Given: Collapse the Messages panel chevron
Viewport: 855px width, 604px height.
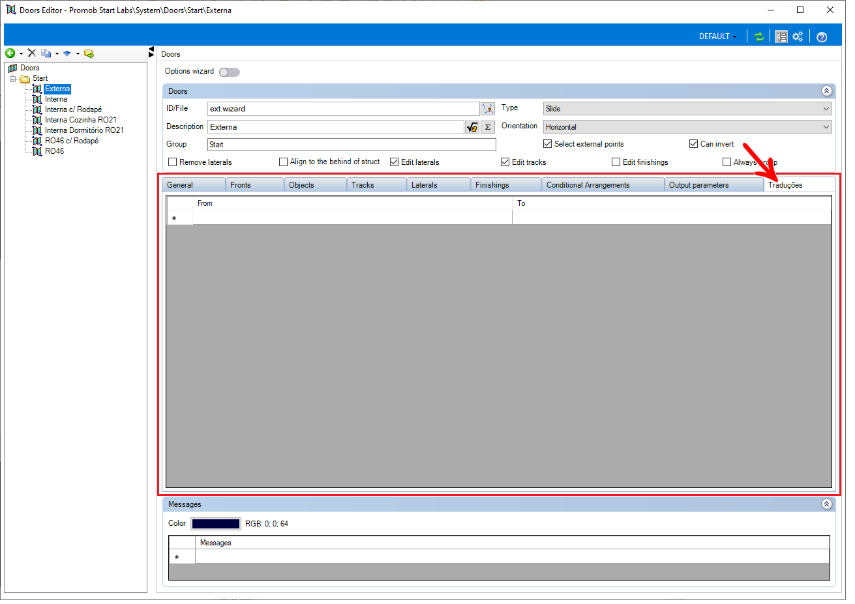Looking at the screenshot, I should pyautogui.click(x=826, y=504).
